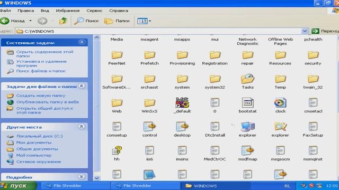The image size is (339, 190).
Task: Open Мой компьютер link
Action: [34, 155]
